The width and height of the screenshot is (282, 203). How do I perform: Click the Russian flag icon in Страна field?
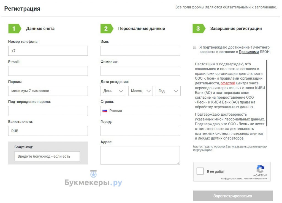coord(105,111)
